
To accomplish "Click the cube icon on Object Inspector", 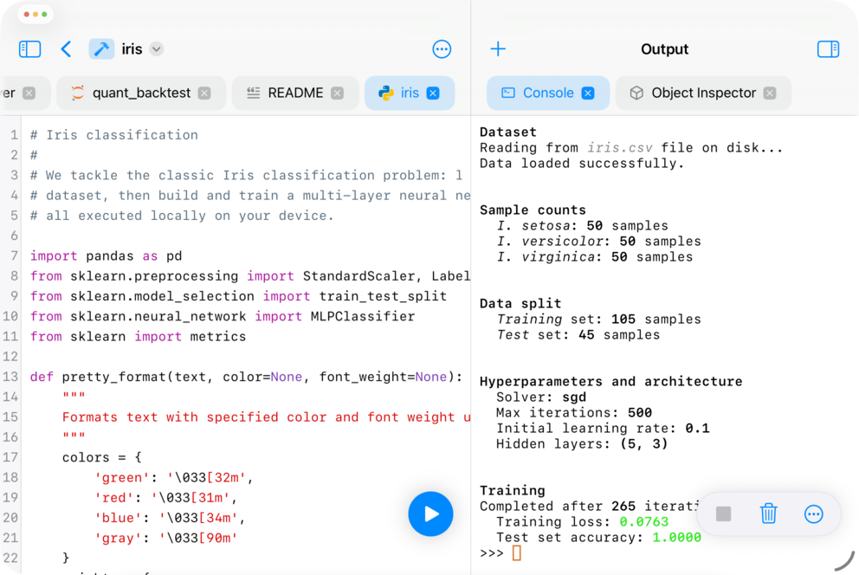I will pos(636,94).
